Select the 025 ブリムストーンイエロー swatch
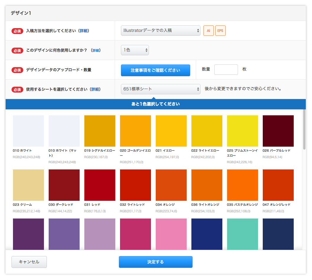This screenshot has width=312, height=280. (x=242, y=131)
